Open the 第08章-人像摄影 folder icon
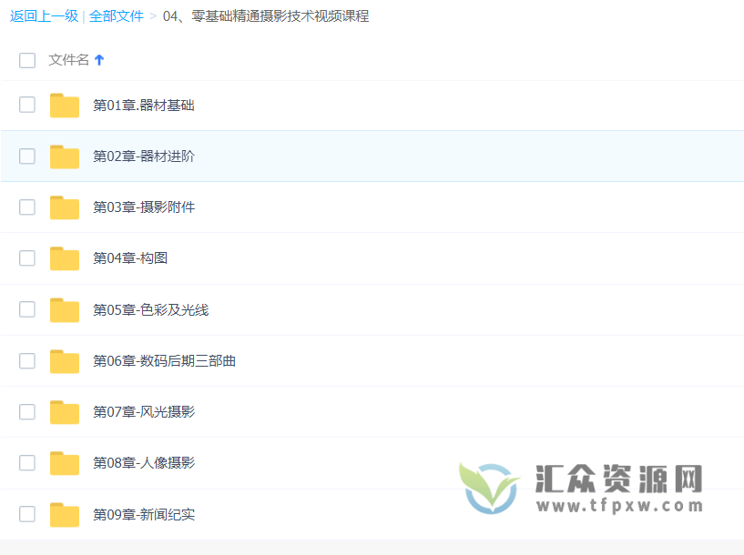This screenshot has height=555, width=744. [x=64, y=462]
